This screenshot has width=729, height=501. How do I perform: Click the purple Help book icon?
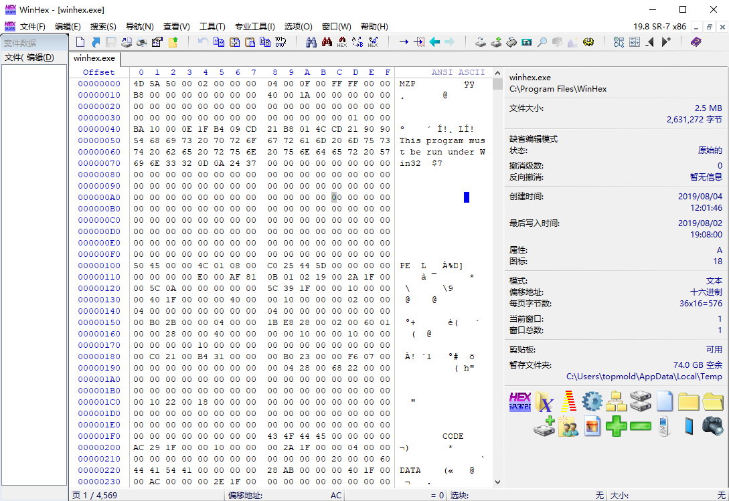pyautogui.click(x=696, y=42)
